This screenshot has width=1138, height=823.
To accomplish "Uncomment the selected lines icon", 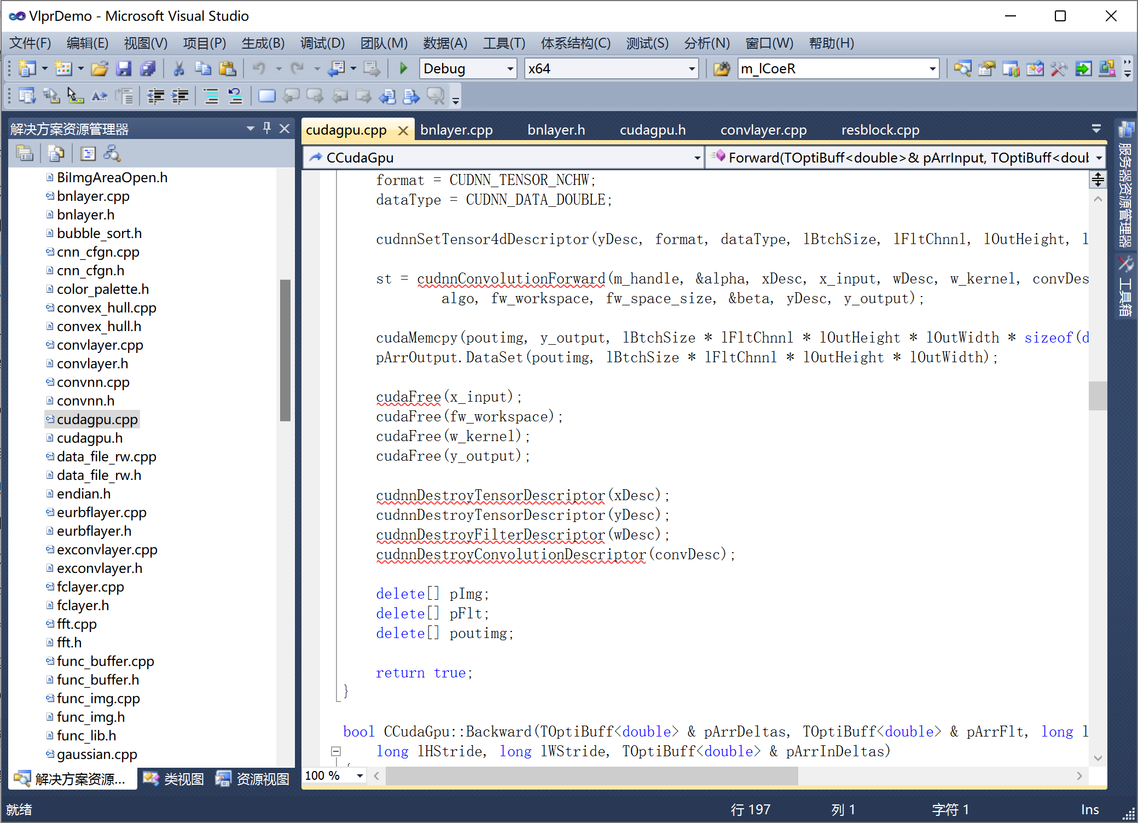I will tap(235, 96).
